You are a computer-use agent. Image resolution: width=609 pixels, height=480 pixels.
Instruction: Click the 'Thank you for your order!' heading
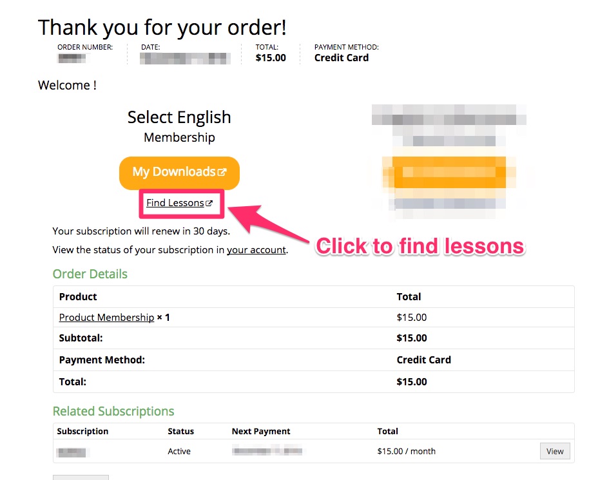(x=162, y=28)
